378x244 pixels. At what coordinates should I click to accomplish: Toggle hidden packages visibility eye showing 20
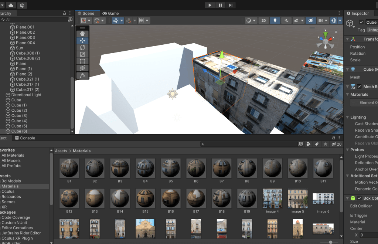click(336, 144)
